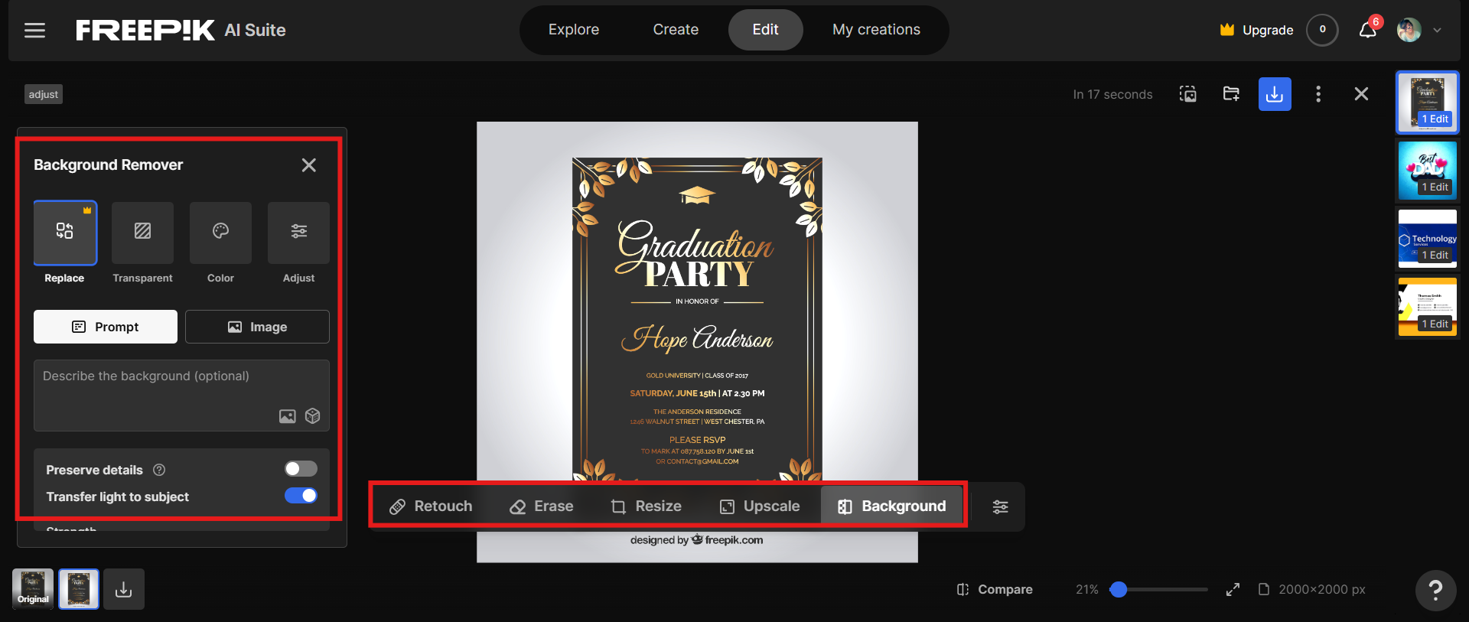The height and width of the screenshot is (622, 1469).
Task: Select the edited version thumbnail
Action: point(79,589)
